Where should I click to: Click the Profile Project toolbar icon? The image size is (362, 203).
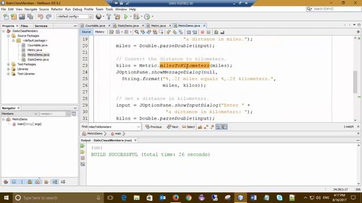[x=147, y=16]
